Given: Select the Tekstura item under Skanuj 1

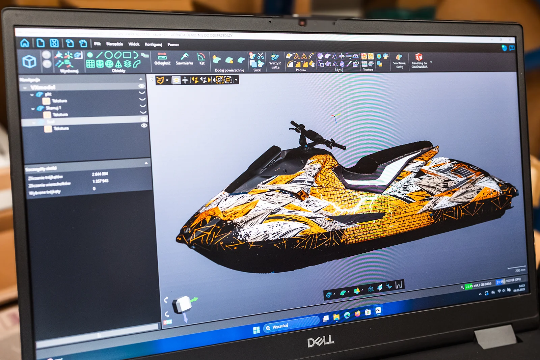Looking at the screenshot, I should coord(60,114).
